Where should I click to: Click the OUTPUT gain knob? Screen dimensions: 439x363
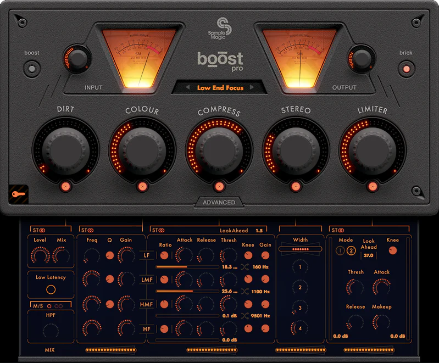[x=362, y=59]
